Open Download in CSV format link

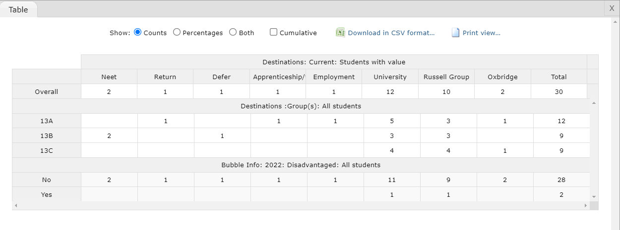pyautogui.click(x=391, y=33)
